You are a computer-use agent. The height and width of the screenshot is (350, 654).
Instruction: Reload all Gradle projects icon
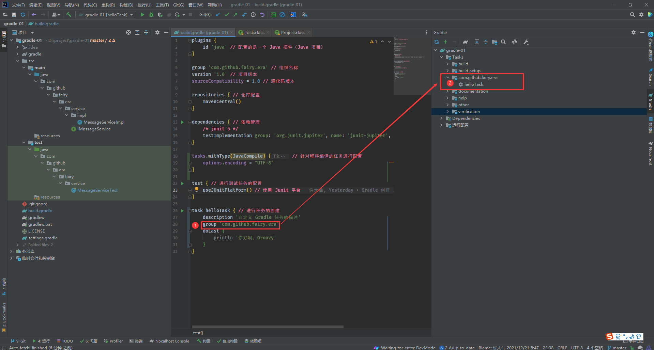pyautogui.click(x=437, y=42)
